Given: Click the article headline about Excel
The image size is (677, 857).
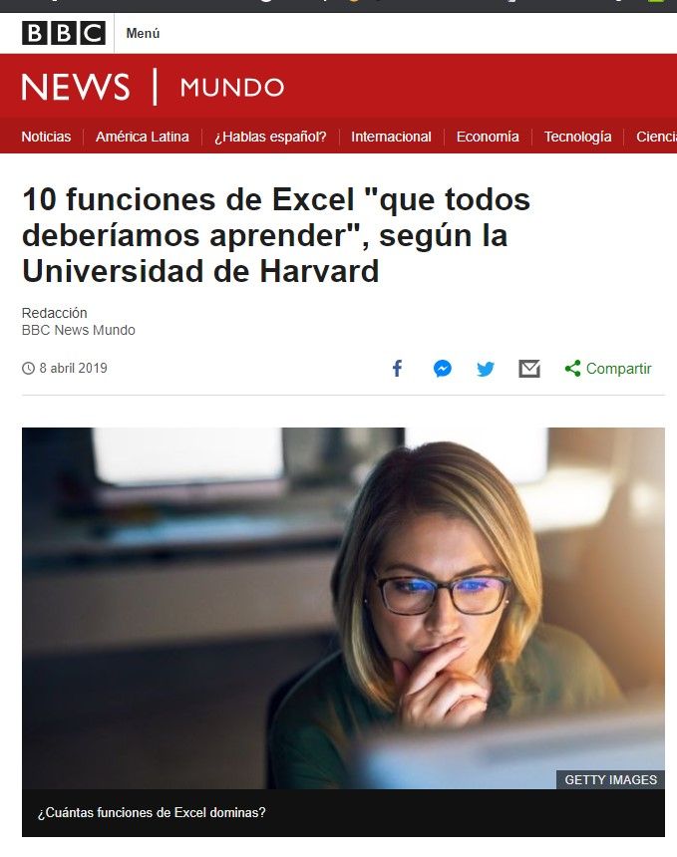Looking at the screenshot, I should pyautogui.click(x=276, y=235).
